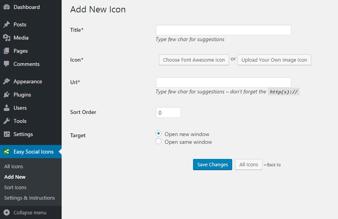Click the Pages document icon

point(7,51)
